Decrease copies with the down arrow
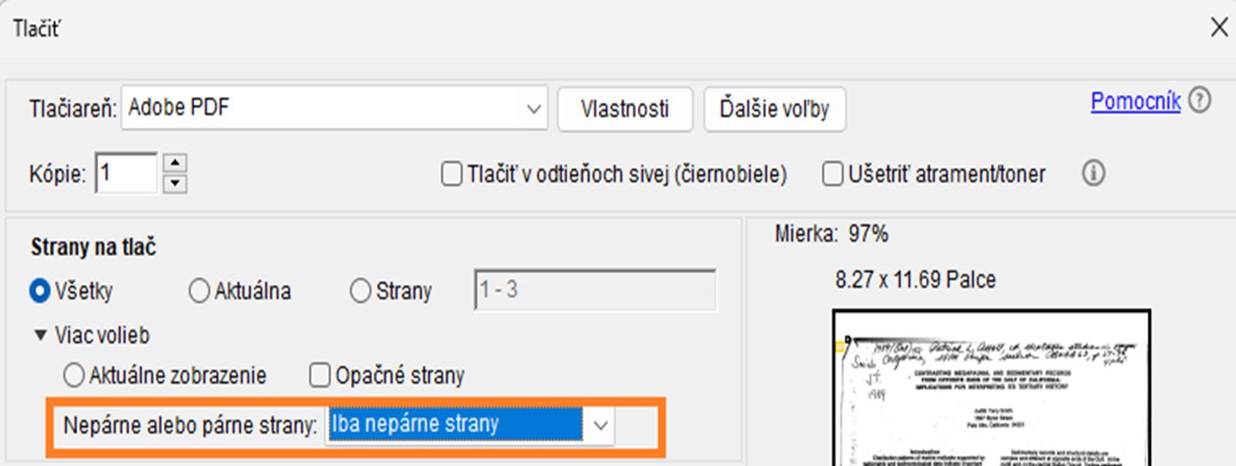 click(175, 182)
